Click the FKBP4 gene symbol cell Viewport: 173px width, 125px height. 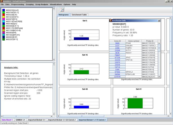pyautogui.click(x=133, y=48)
